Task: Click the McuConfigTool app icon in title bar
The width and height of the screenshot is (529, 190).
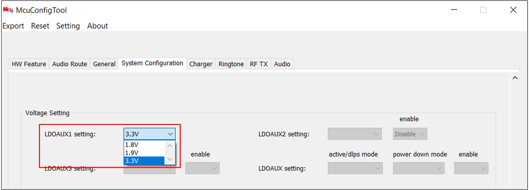Action: point(8,10)
